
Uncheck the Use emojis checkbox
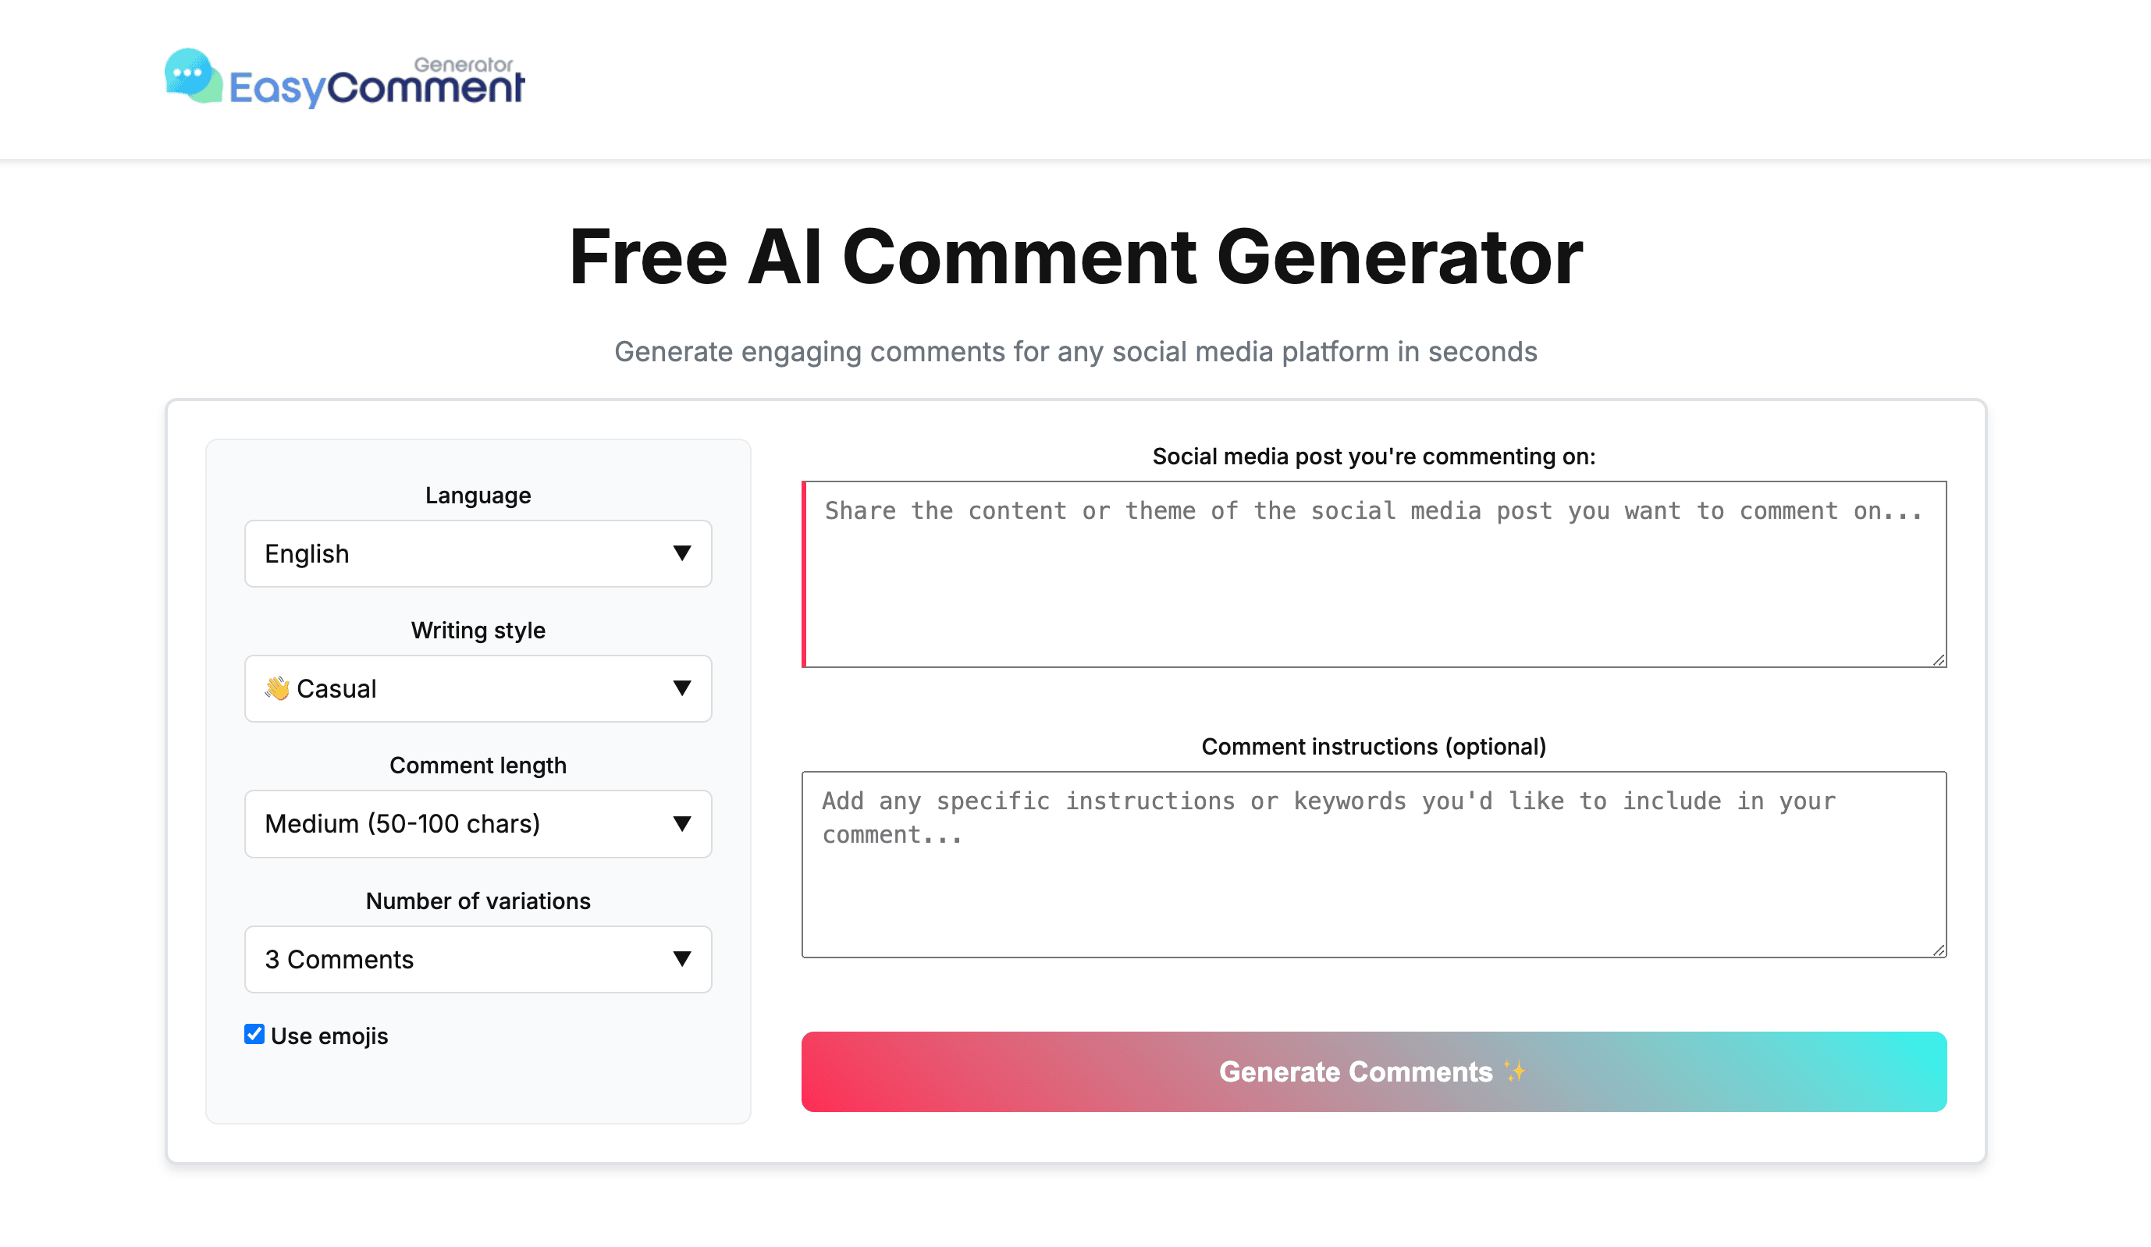tap(254, 1035)
